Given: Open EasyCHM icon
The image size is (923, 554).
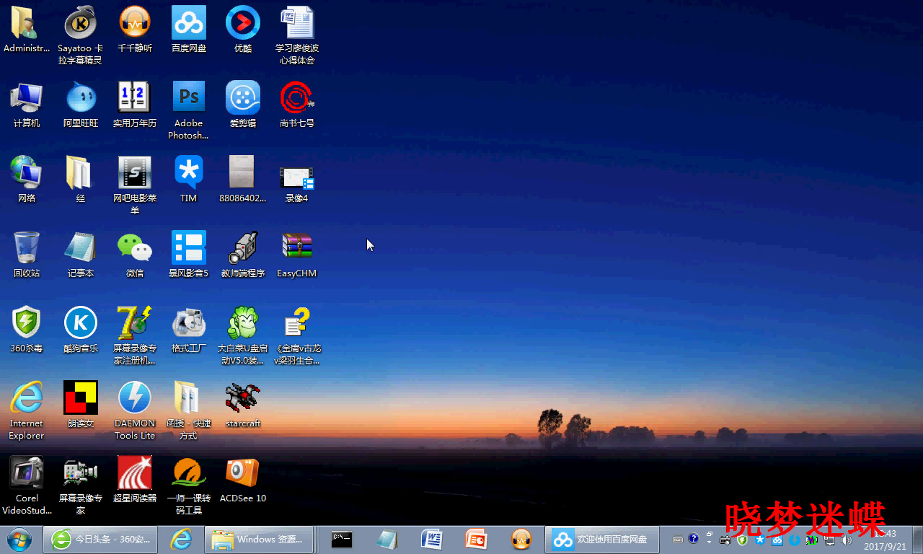Looking at the screenshot, I should 297,255.
